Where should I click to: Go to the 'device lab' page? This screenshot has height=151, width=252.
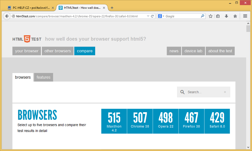point(193,51)
